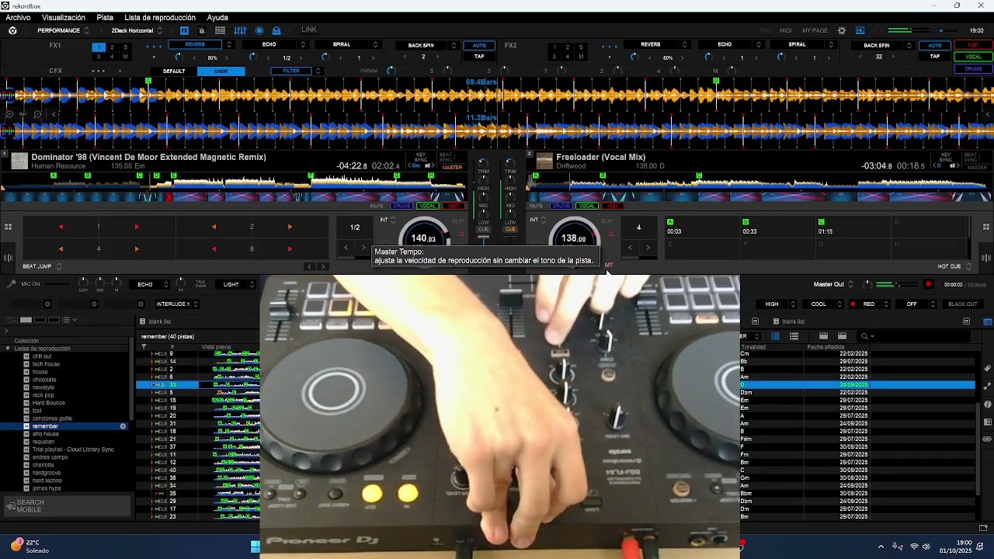
Task: Click deck 1 tempo 140.03 BPM dial
Action: tap(423, 238)
